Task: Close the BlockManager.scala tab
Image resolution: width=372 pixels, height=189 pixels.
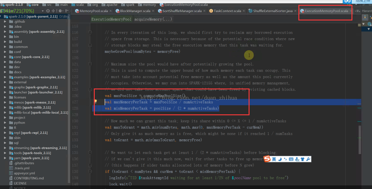Action: (153, 11)
